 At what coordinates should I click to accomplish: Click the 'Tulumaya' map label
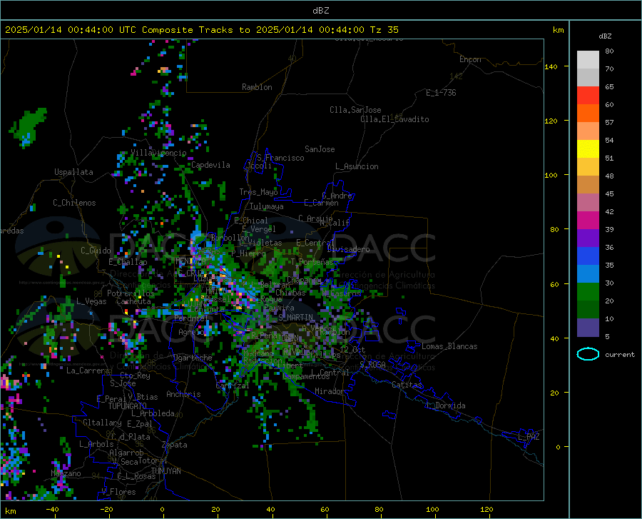coord(267,206)
